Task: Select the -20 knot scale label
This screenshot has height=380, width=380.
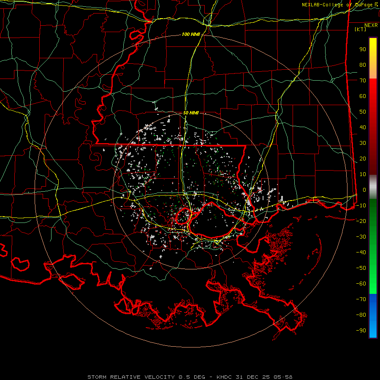Action: click(361, 221)
